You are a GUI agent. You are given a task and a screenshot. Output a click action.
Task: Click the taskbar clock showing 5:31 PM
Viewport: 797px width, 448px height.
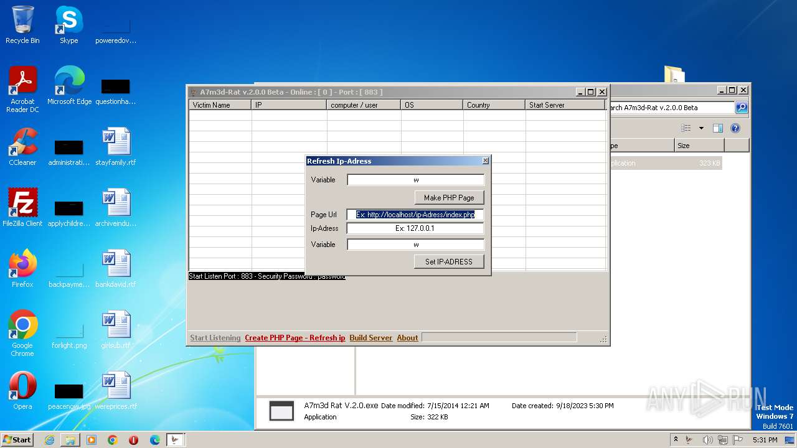point(765,440)
